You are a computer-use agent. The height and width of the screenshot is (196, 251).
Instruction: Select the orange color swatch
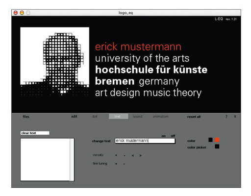click(x=217, y=140)
